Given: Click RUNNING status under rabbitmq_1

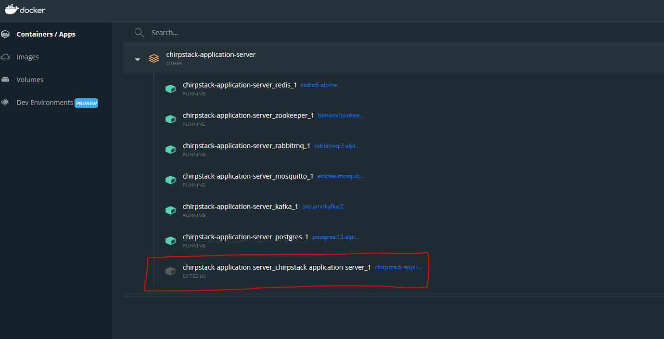Looking at the screenshot, I should tap(194, 155).
